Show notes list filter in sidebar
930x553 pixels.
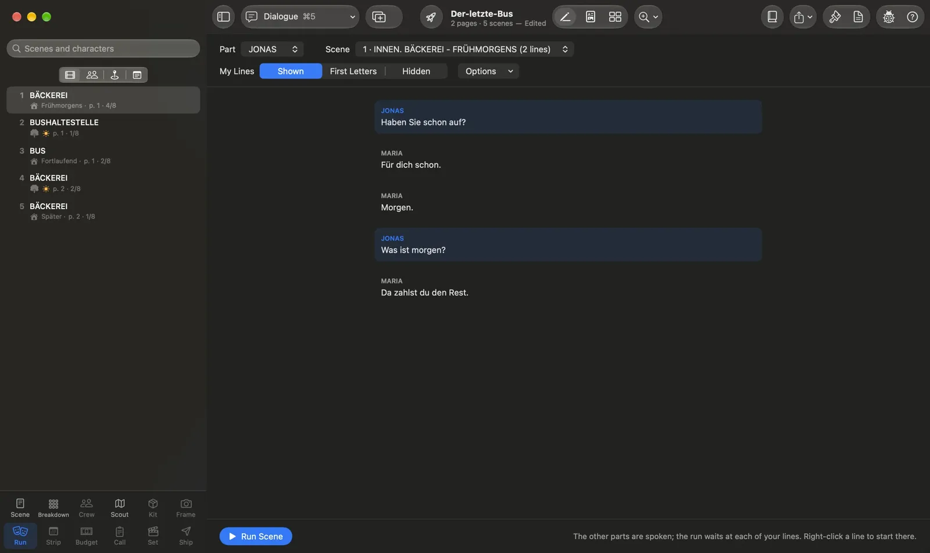pyautogui.click(x=137, y=75)
